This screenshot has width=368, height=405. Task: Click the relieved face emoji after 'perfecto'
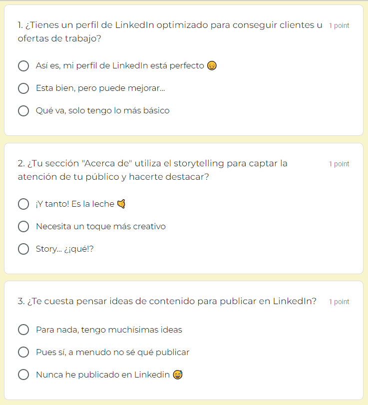coord(212,65)
